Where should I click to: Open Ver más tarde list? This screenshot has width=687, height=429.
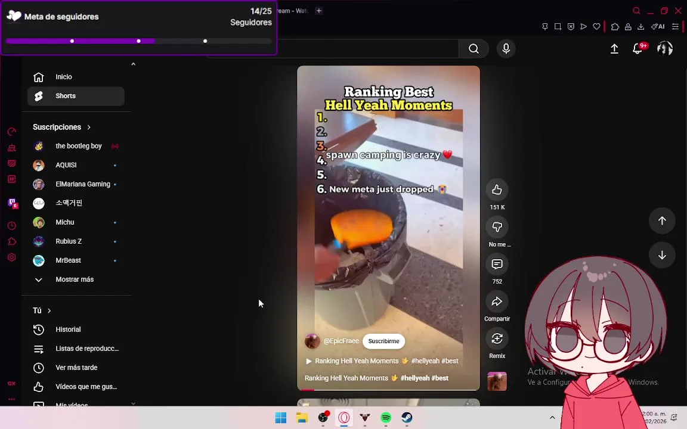[76, 368]
